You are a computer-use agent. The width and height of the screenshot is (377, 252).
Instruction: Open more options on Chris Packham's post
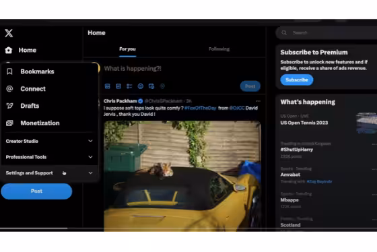pyautogui.click(x=258, y=101)
